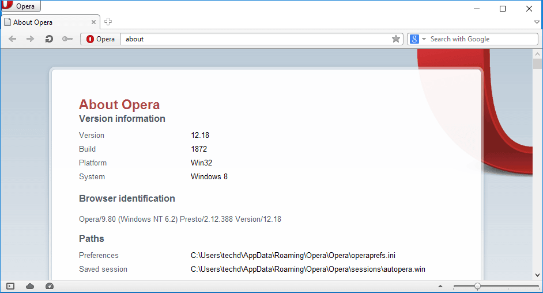
Task: Minimize the Opera window
Action: click(477, 9)
